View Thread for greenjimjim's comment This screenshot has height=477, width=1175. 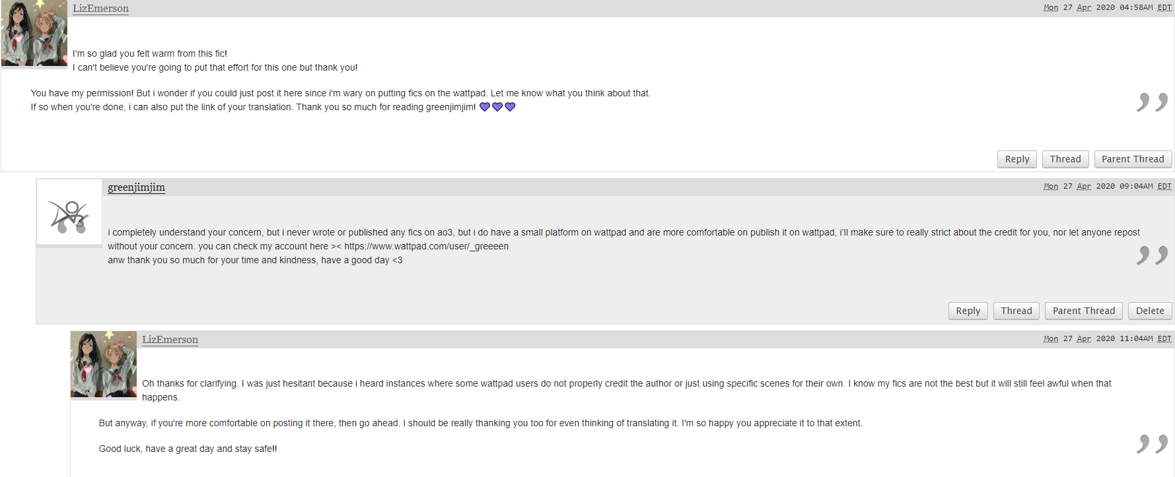click(x=1016, y=311)
